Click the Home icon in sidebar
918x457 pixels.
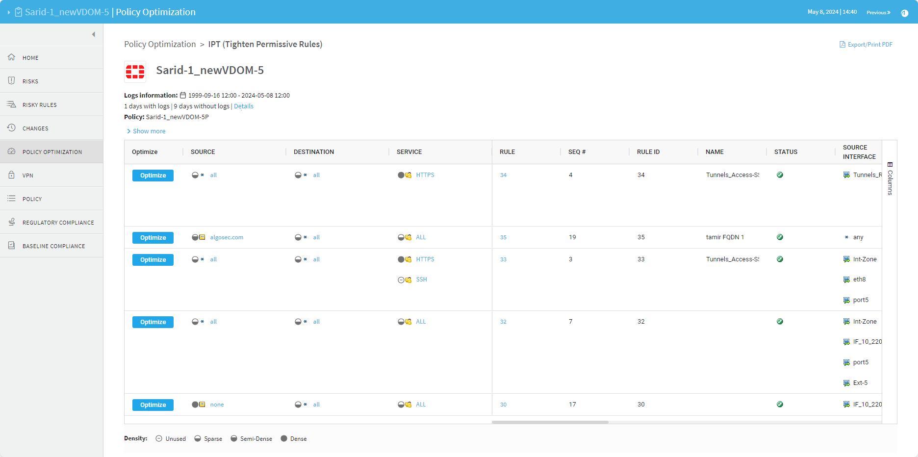(x=11, y=57)
